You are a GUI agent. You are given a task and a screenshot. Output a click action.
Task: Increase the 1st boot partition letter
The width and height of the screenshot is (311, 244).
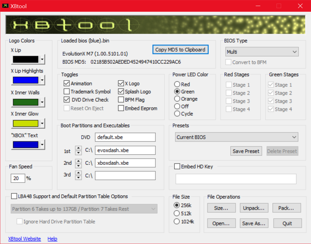pos(79,148)
